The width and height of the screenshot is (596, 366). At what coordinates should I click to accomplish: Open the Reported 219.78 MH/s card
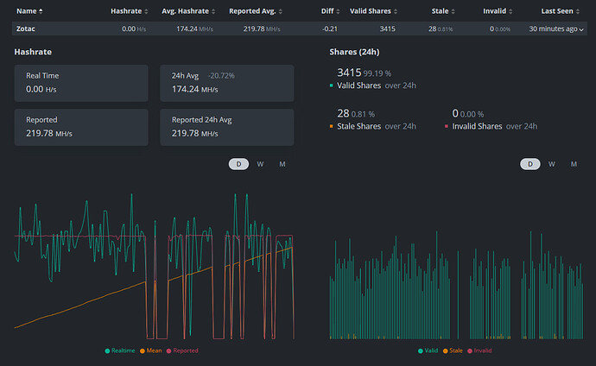point(81,127)
